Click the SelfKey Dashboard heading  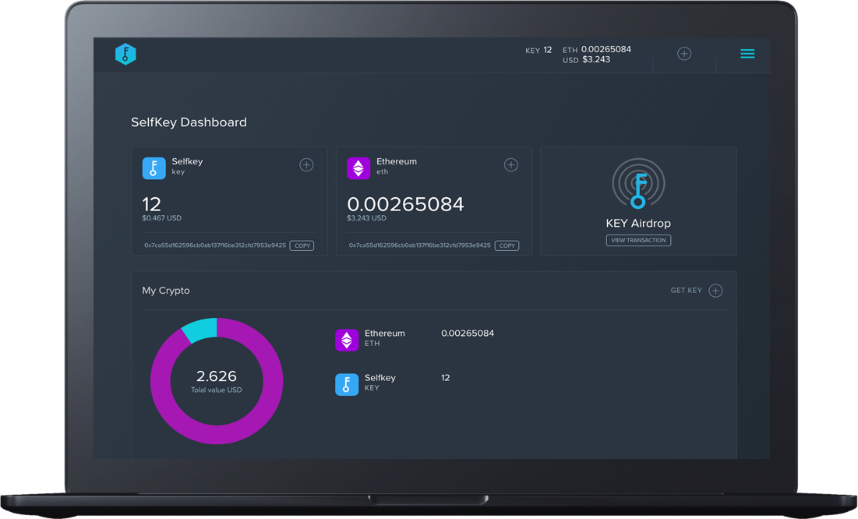(x=189, y=122)
